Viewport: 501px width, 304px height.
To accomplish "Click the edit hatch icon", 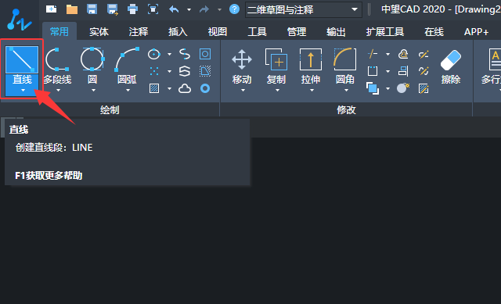I will point(424,88).
